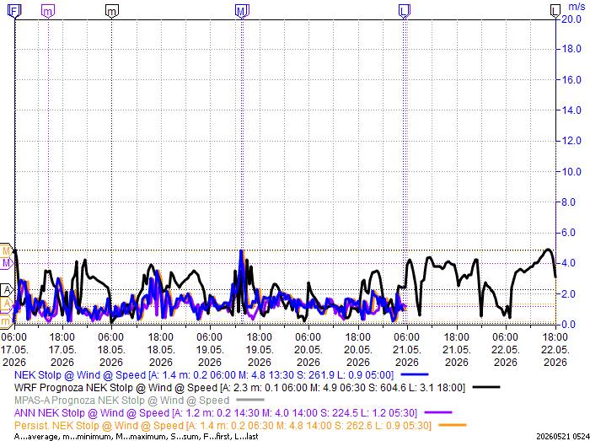Click the black legend line swatch for WRF Prognoza
590x441 pixels.
coord(486,387)
